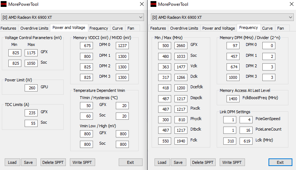This screenshot has width=296, height=170.
Task: Edit GFX max frequency field 2660
Action: (181, 46)
